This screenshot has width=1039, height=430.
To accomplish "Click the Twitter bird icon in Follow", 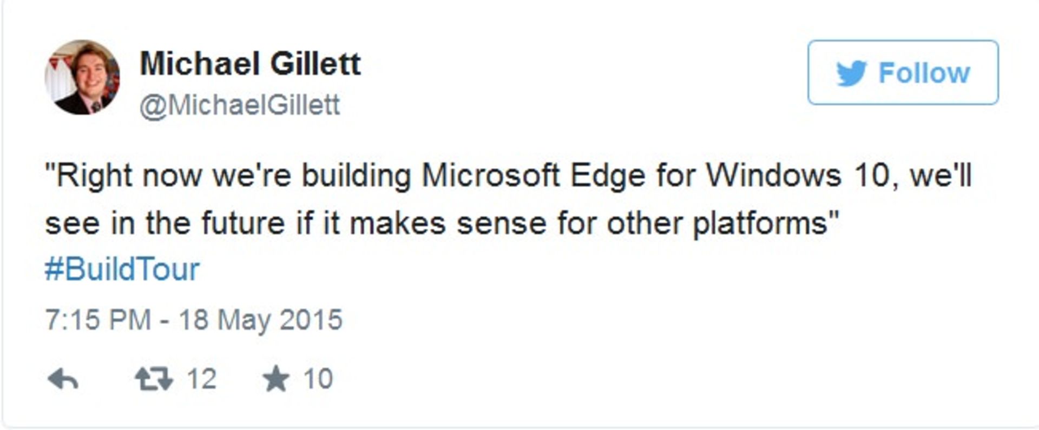I will [851, 73].
